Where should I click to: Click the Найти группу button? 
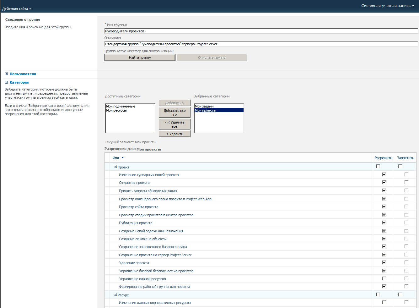[x=140, y=58]
